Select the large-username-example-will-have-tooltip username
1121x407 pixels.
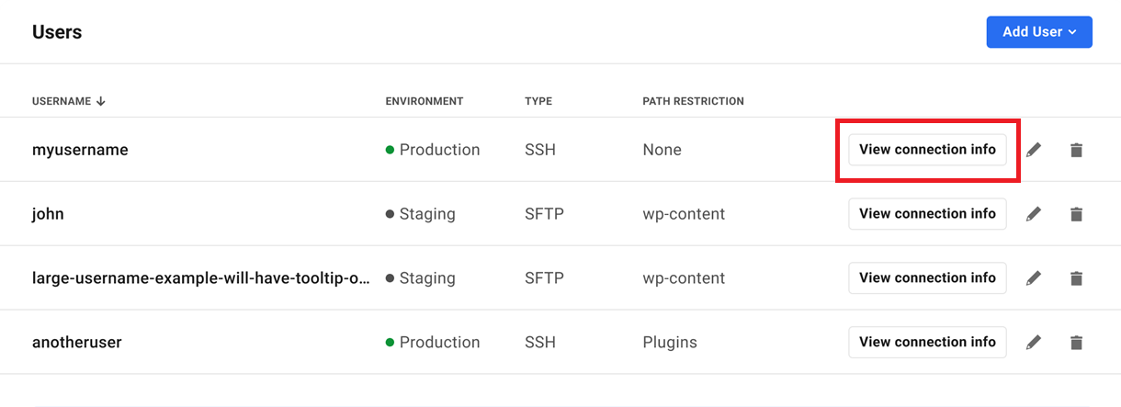click(201, 277)
